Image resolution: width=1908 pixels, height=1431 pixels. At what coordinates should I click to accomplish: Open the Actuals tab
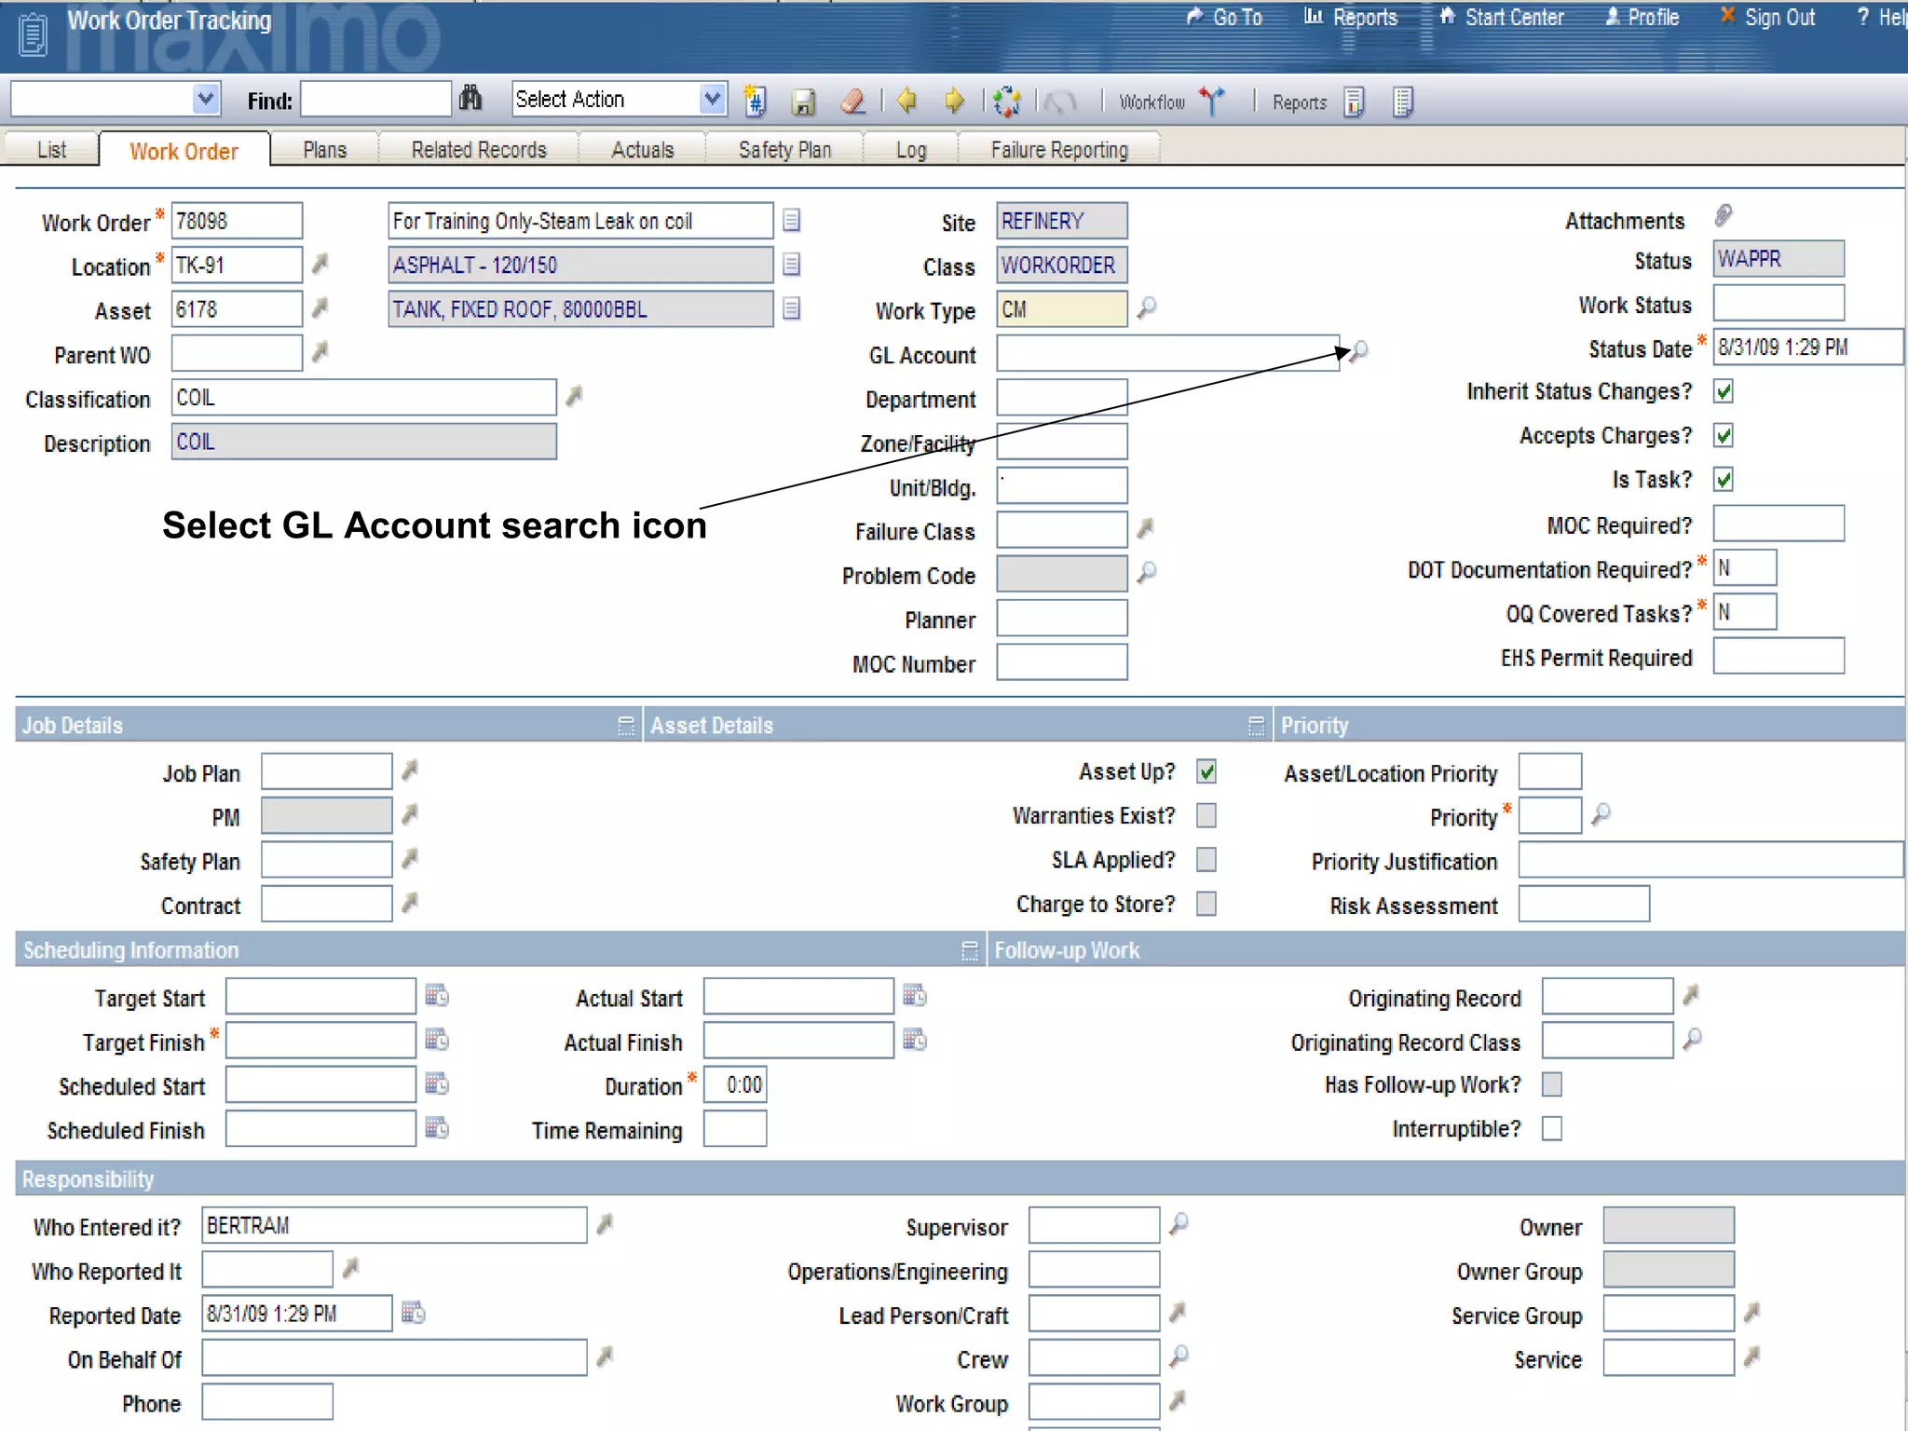[642, 150]
